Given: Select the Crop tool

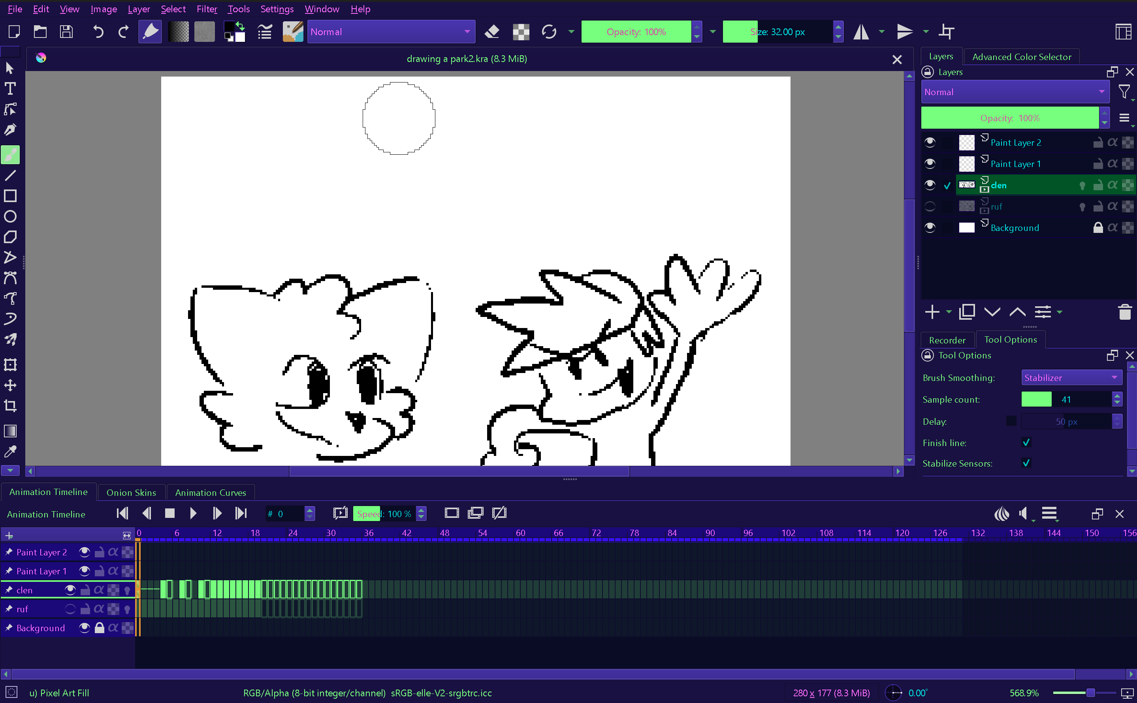Looking at the screenshot, I should pos(10,405).
